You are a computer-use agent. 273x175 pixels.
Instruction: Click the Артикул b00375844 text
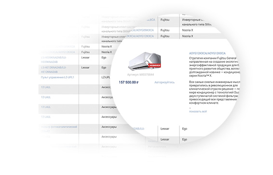pos(140,75)
